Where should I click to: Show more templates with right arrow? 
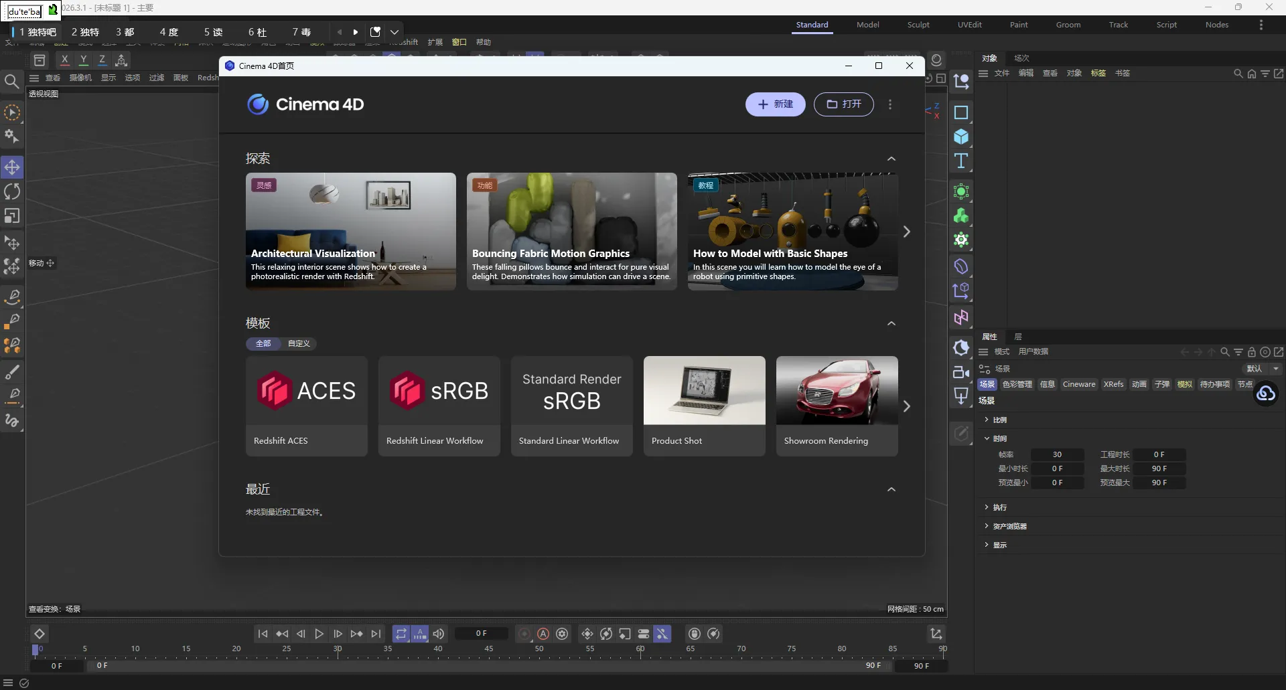tap(907, 406)
